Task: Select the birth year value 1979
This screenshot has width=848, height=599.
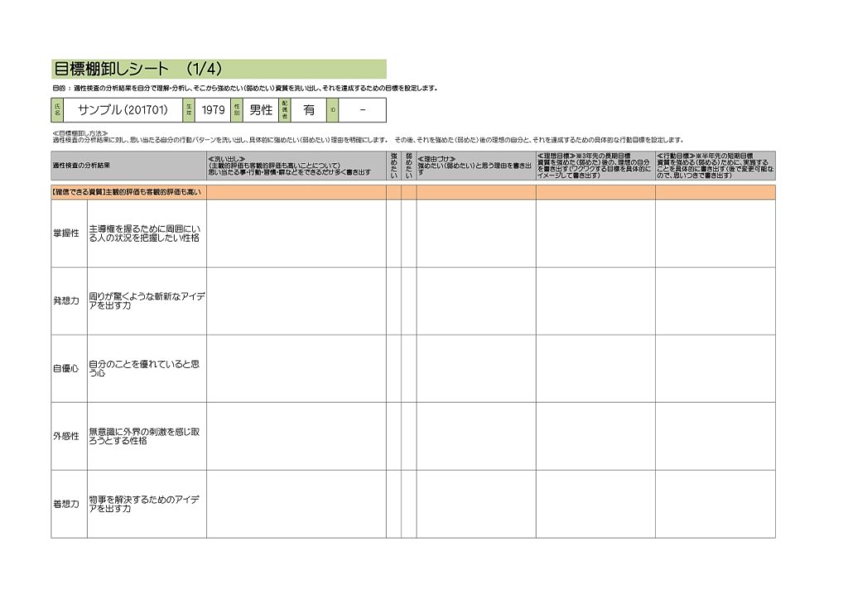Action: (213, 110)
